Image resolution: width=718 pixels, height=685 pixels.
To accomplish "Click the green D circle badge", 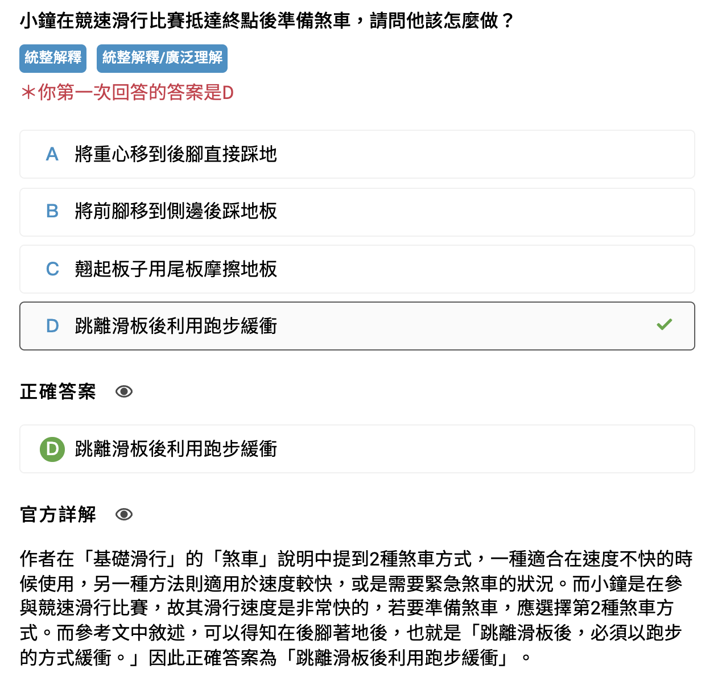I will [x=52, y=449].
